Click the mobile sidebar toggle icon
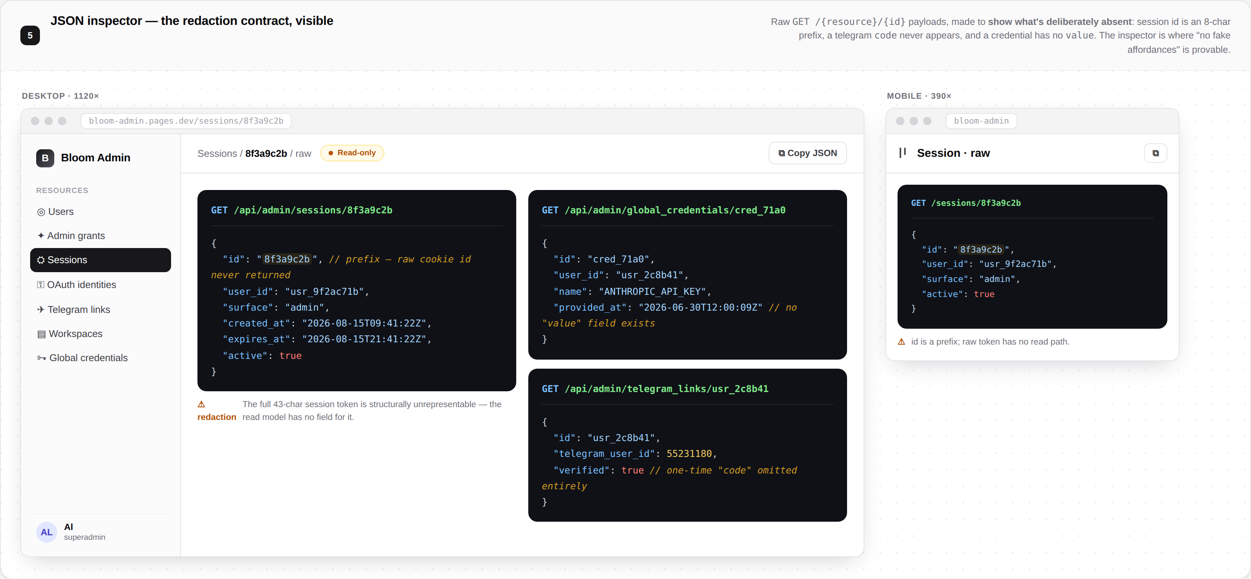Viewport: 1251px width, 579px height. pyautogui.click(x=902, y=153)
